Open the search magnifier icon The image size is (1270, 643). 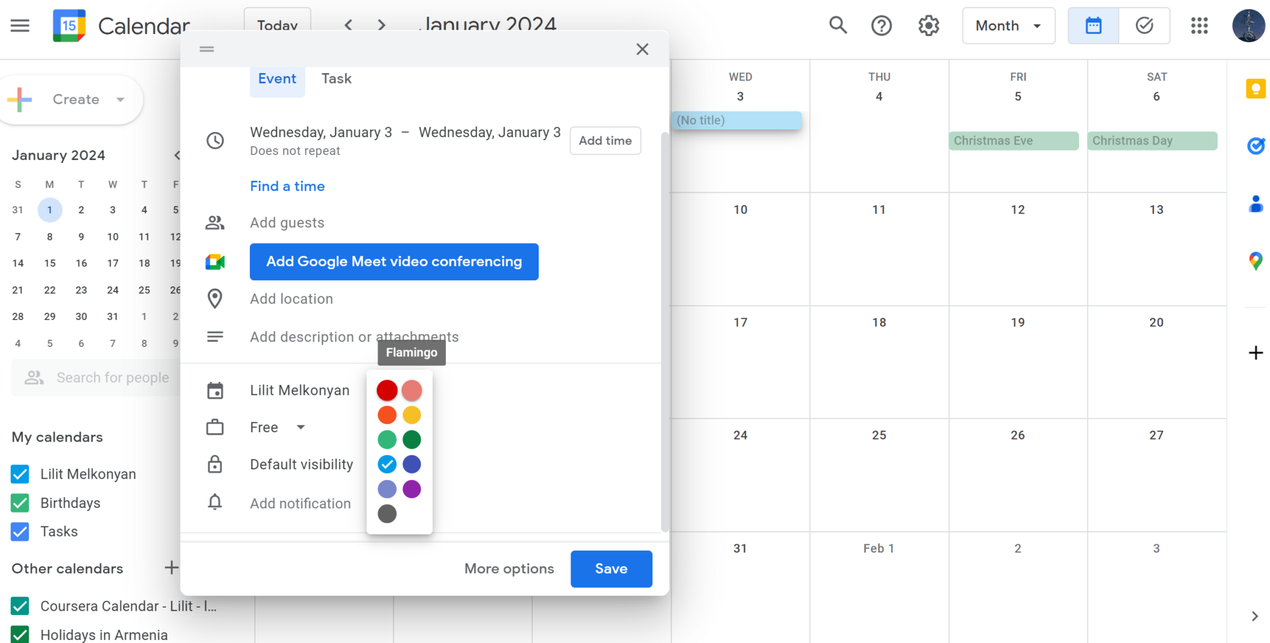coord(838,25)
